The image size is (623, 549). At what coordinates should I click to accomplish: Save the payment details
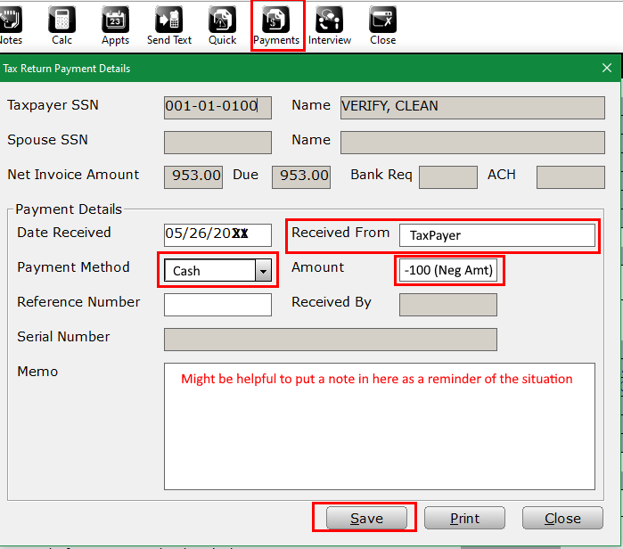(366, 518)
